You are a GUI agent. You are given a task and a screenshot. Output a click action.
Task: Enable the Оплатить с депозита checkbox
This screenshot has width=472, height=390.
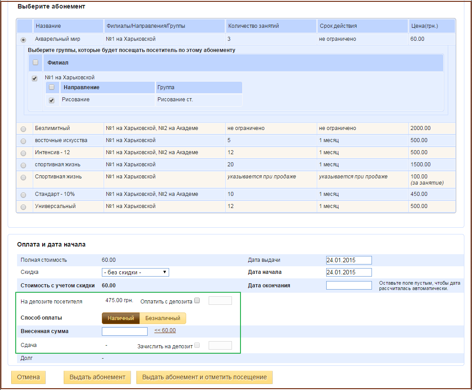tap(197, 300)
